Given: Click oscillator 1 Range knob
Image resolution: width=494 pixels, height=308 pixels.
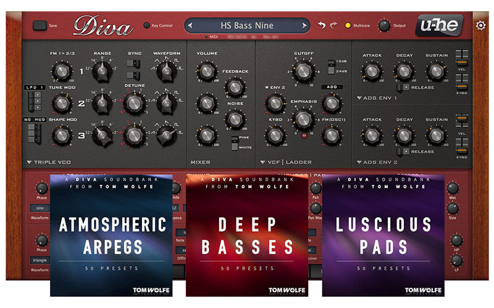Looking at the screenshot, I should tap(102, 71).
